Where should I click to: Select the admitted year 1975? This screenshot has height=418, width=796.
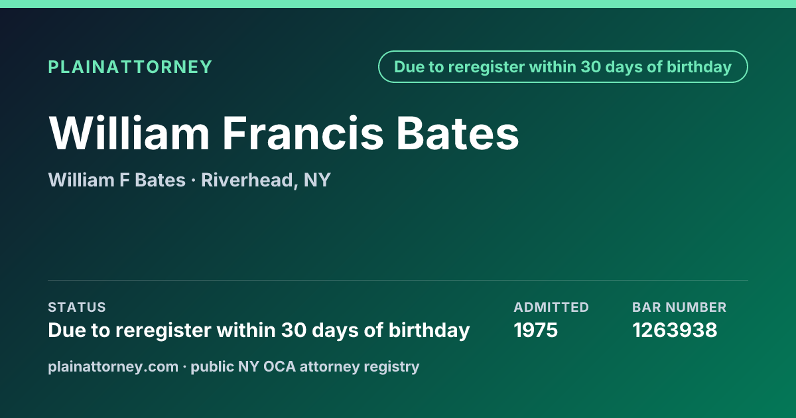coord(536,330)
